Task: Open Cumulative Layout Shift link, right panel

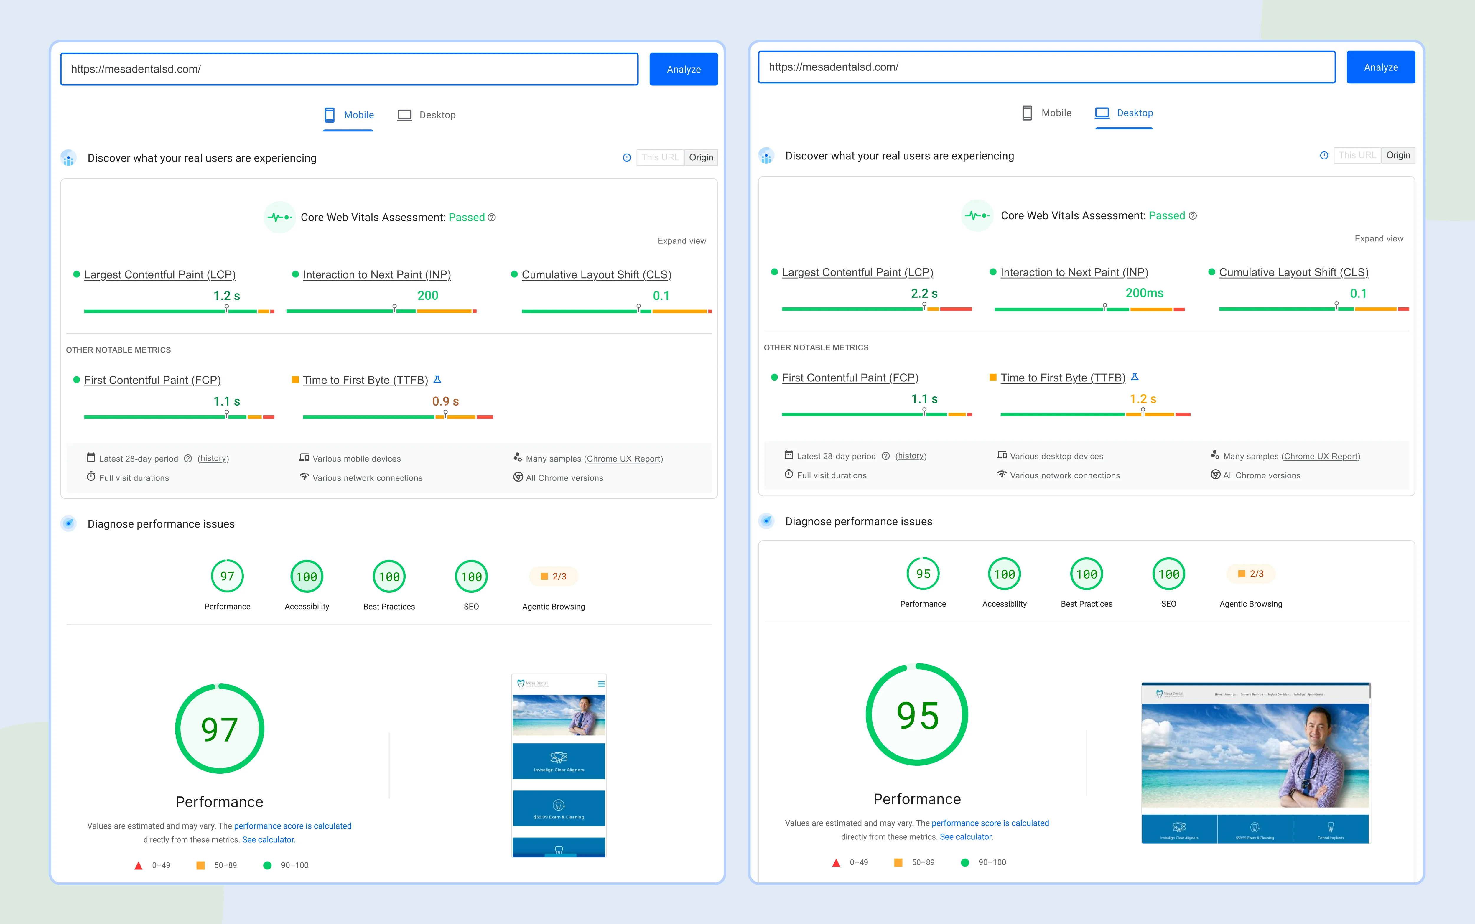Action: click(1293, 273)
